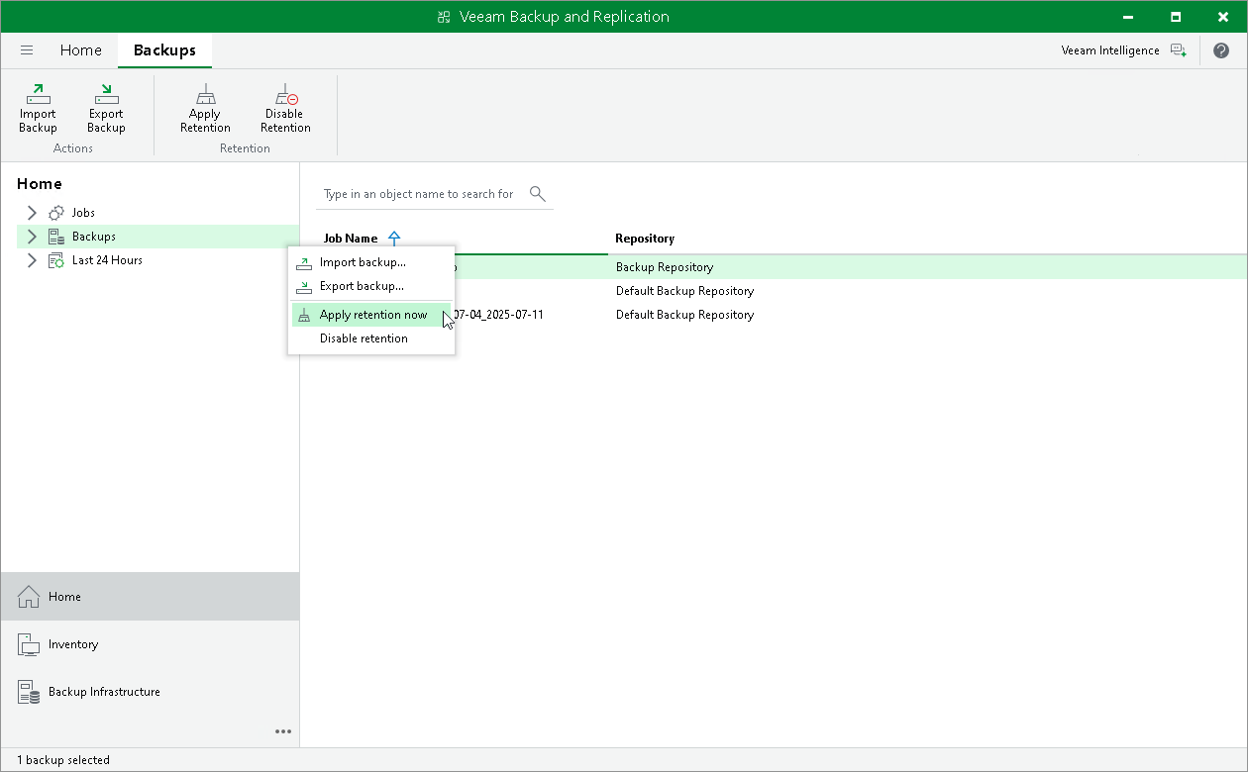Click the navigation pane overflow dots

(283, 731)
